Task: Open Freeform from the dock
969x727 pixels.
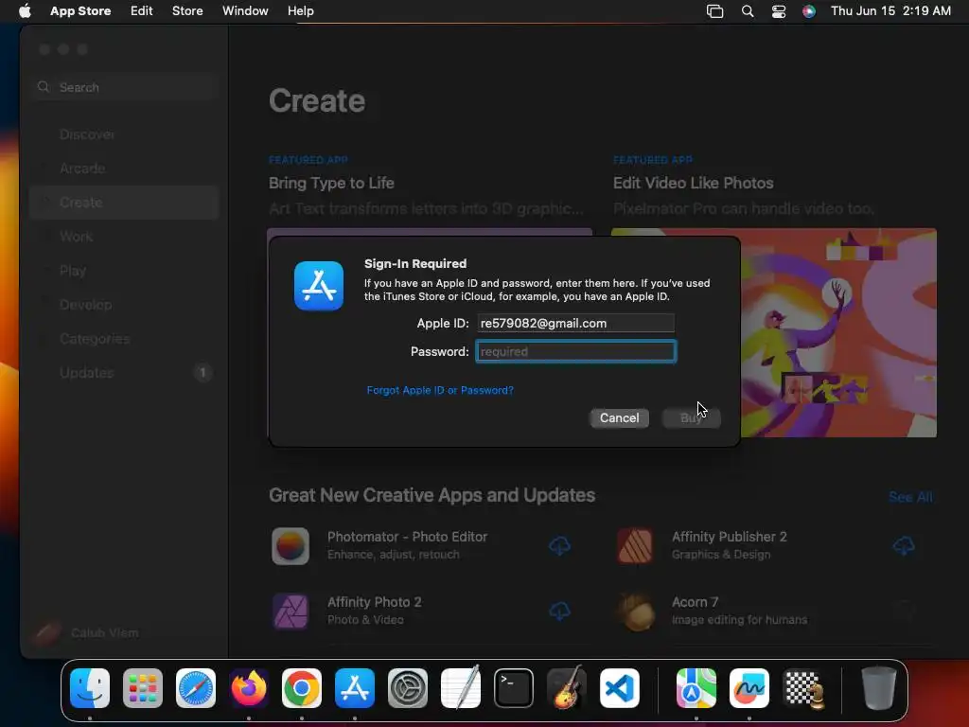Action: (x=749, y=688)
